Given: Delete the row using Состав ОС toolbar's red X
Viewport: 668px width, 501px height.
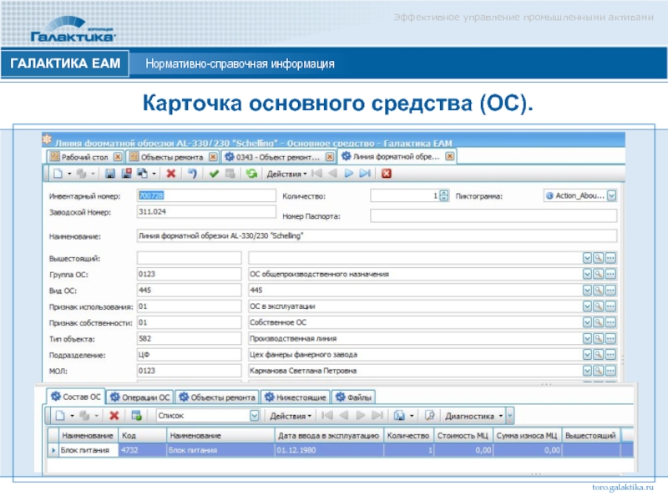Looking at the screenshot, I should (x=114, y=415).
